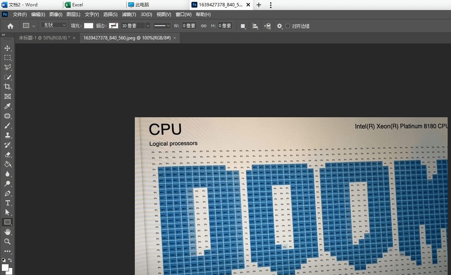Click the 填充 fill color swatch
The height and width of the screenshot is (275, 451).
tap(89, 26)
